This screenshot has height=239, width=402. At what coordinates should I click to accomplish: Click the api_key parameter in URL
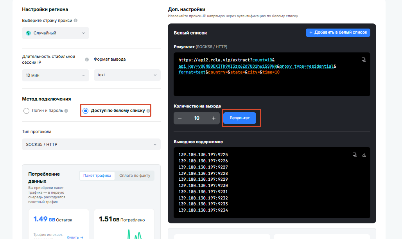[x=228, y=66]
